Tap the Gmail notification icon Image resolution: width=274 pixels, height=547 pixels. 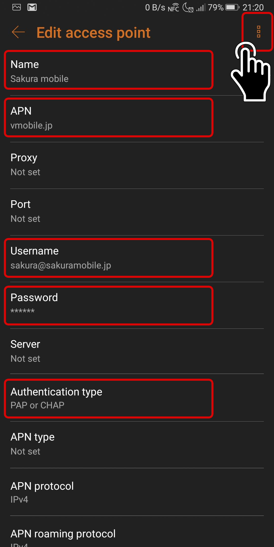pyautogui.click(x=32, y=7)
